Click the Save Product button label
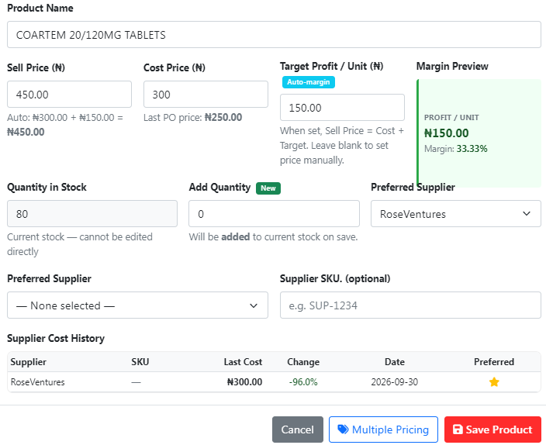This screenshot has height=445, width=546. [499, 429]
